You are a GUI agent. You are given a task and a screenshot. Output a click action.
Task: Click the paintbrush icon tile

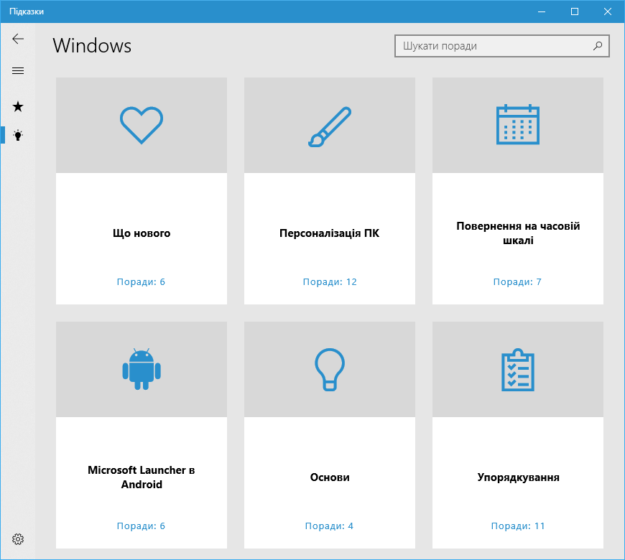[x=330, y=126]
